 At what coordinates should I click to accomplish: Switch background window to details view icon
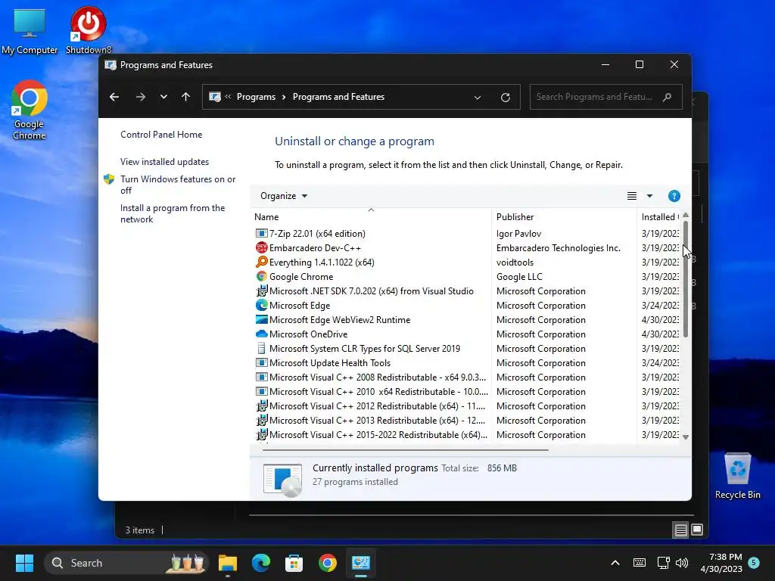pyautogui.click(x=680, y=530)
